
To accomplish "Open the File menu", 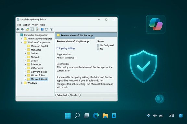I will [19, 25].
